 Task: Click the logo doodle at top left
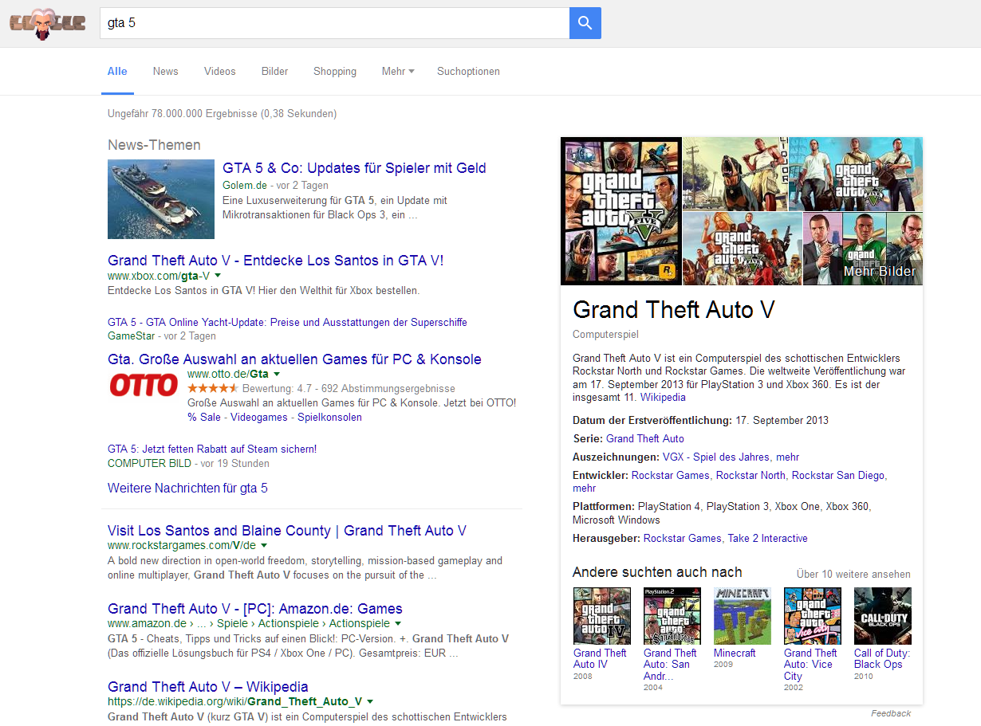[47, 23]
